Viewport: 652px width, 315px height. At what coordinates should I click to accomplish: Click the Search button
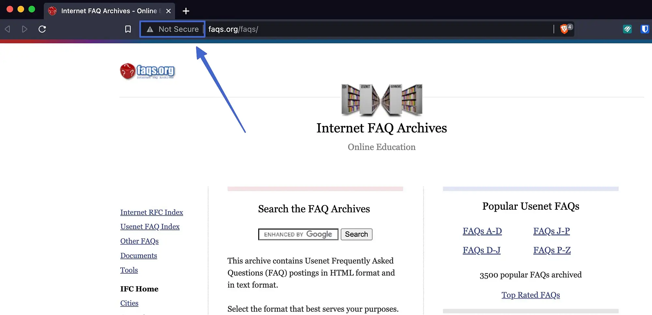(356, 234)
